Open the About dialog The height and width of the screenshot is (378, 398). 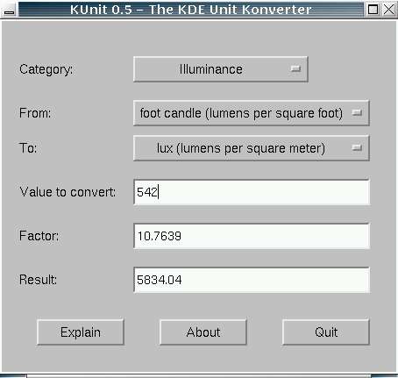[203, 332]
